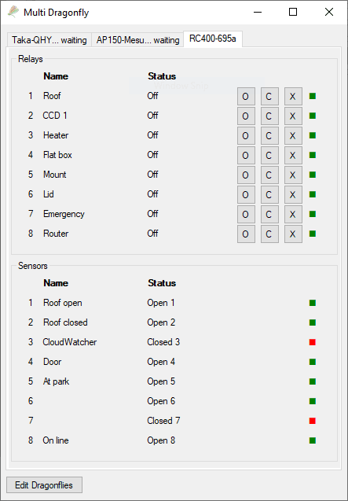Click the O button for Lid relay

(x=246, y=194)
